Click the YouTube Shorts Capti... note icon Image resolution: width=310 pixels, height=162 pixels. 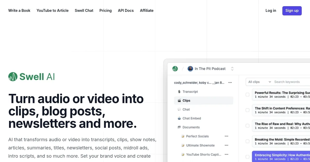coord(183,155)
